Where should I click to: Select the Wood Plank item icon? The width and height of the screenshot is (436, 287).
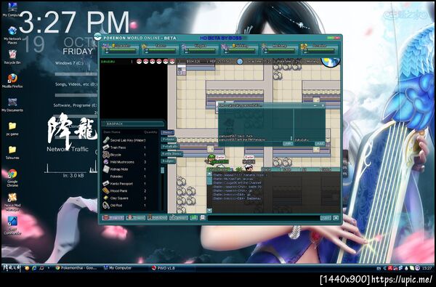pos(106,191)
